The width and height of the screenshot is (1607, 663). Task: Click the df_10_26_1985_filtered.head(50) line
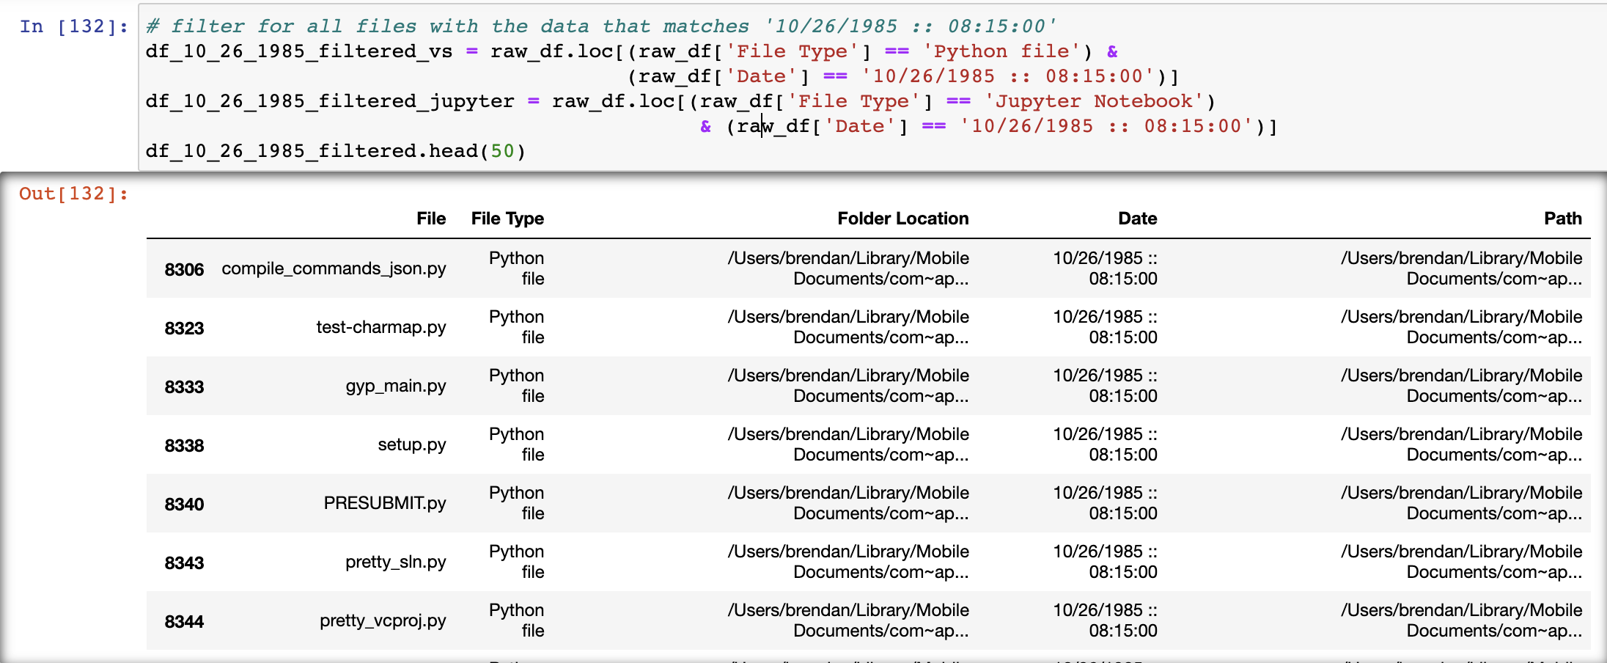click(336, 151)
